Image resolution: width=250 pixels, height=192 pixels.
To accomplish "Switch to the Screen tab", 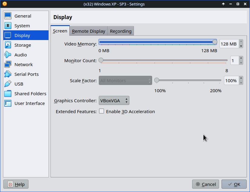I will click(x=60, y=31).
